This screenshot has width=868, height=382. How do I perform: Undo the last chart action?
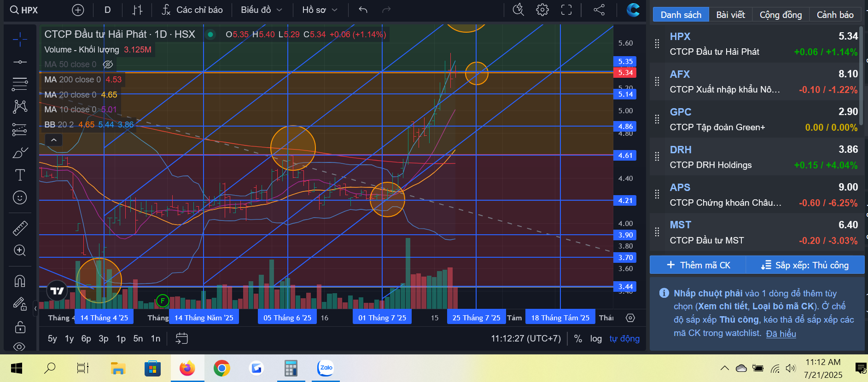click(x=363, y=10)
